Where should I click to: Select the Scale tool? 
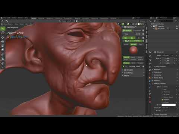(x=3, y=45)
